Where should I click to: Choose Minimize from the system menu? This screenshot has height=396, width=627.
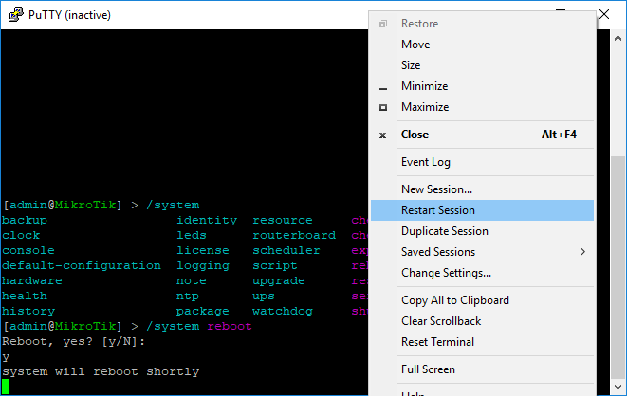coord(424,86)
